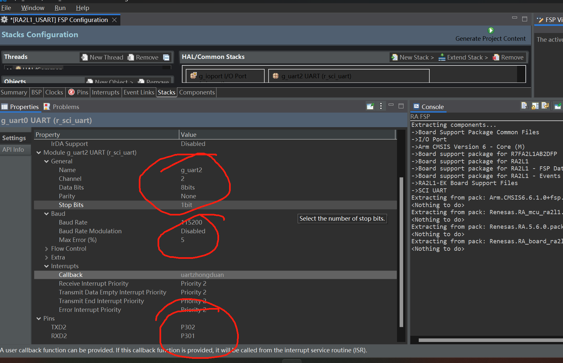This screenshot has width=563, height=363.
Task: Click the New Stack button
Action: (412, 57)
